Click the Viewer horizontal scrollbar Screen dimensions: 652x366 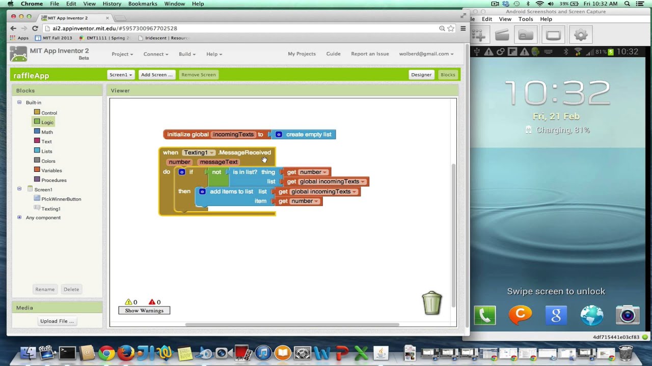292,325
